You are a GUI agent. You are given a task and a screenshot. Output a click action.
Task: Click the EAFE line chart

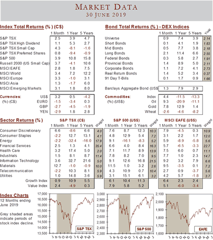click(x=189, y=214)
